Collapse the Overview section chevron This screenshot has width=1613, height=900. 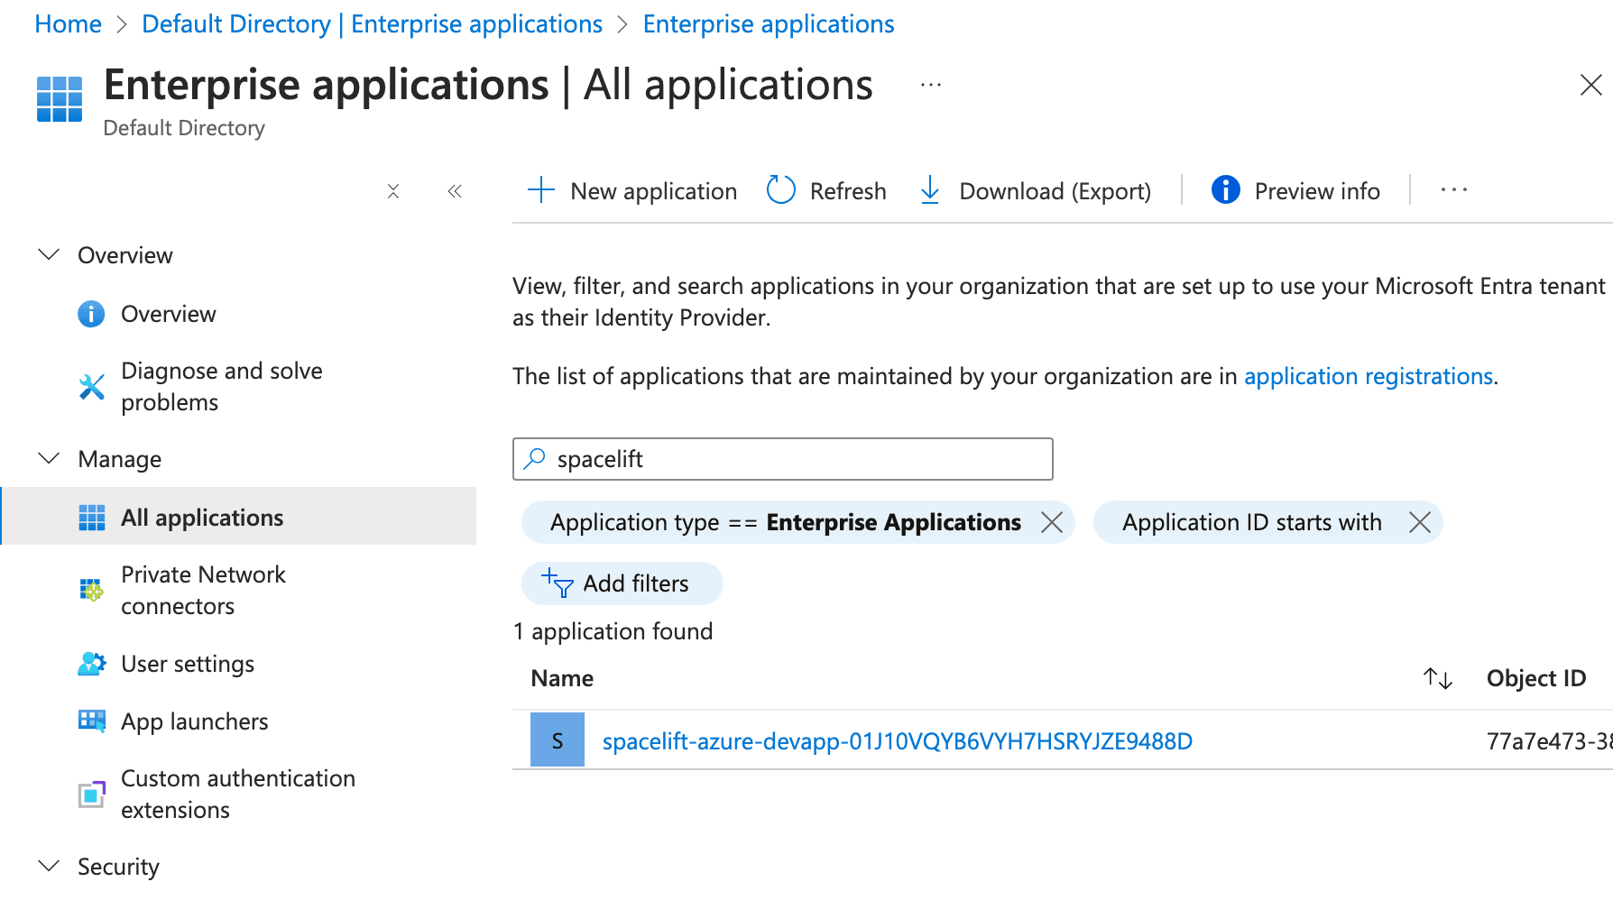tap(49, 255)
